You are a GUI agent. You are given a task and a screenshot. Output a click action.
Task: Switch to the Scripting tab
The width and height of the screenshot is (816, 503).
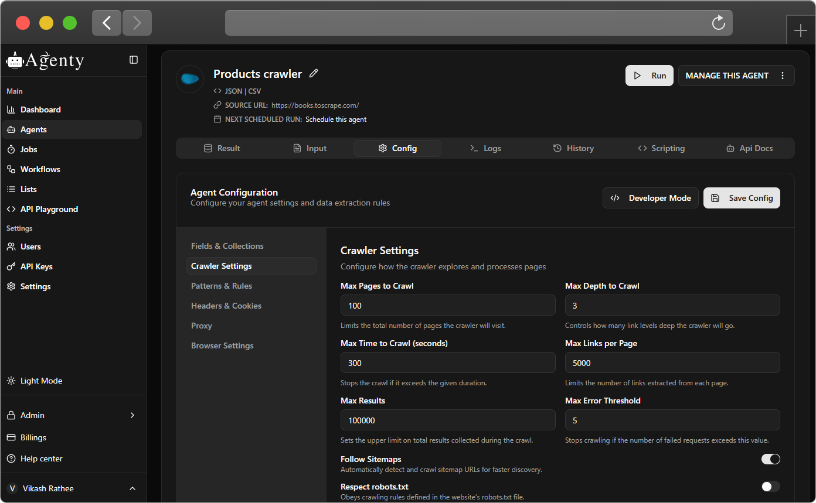click(661, 148)
